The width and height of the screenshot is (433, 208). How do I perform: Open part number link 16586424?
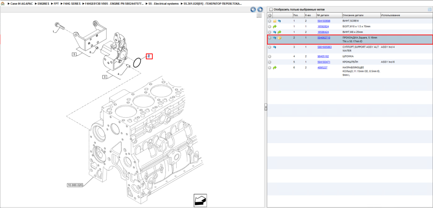pos(323,32)
